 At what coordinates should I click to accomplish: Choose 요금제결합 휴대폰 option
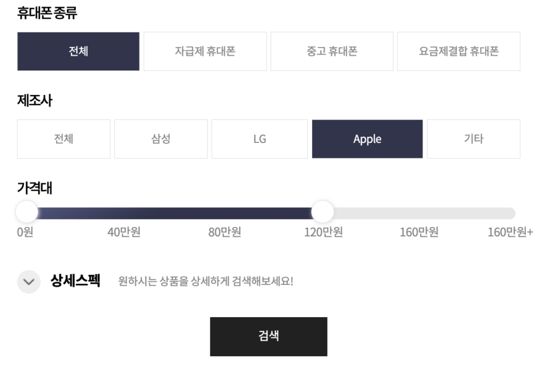pos(459,51)
